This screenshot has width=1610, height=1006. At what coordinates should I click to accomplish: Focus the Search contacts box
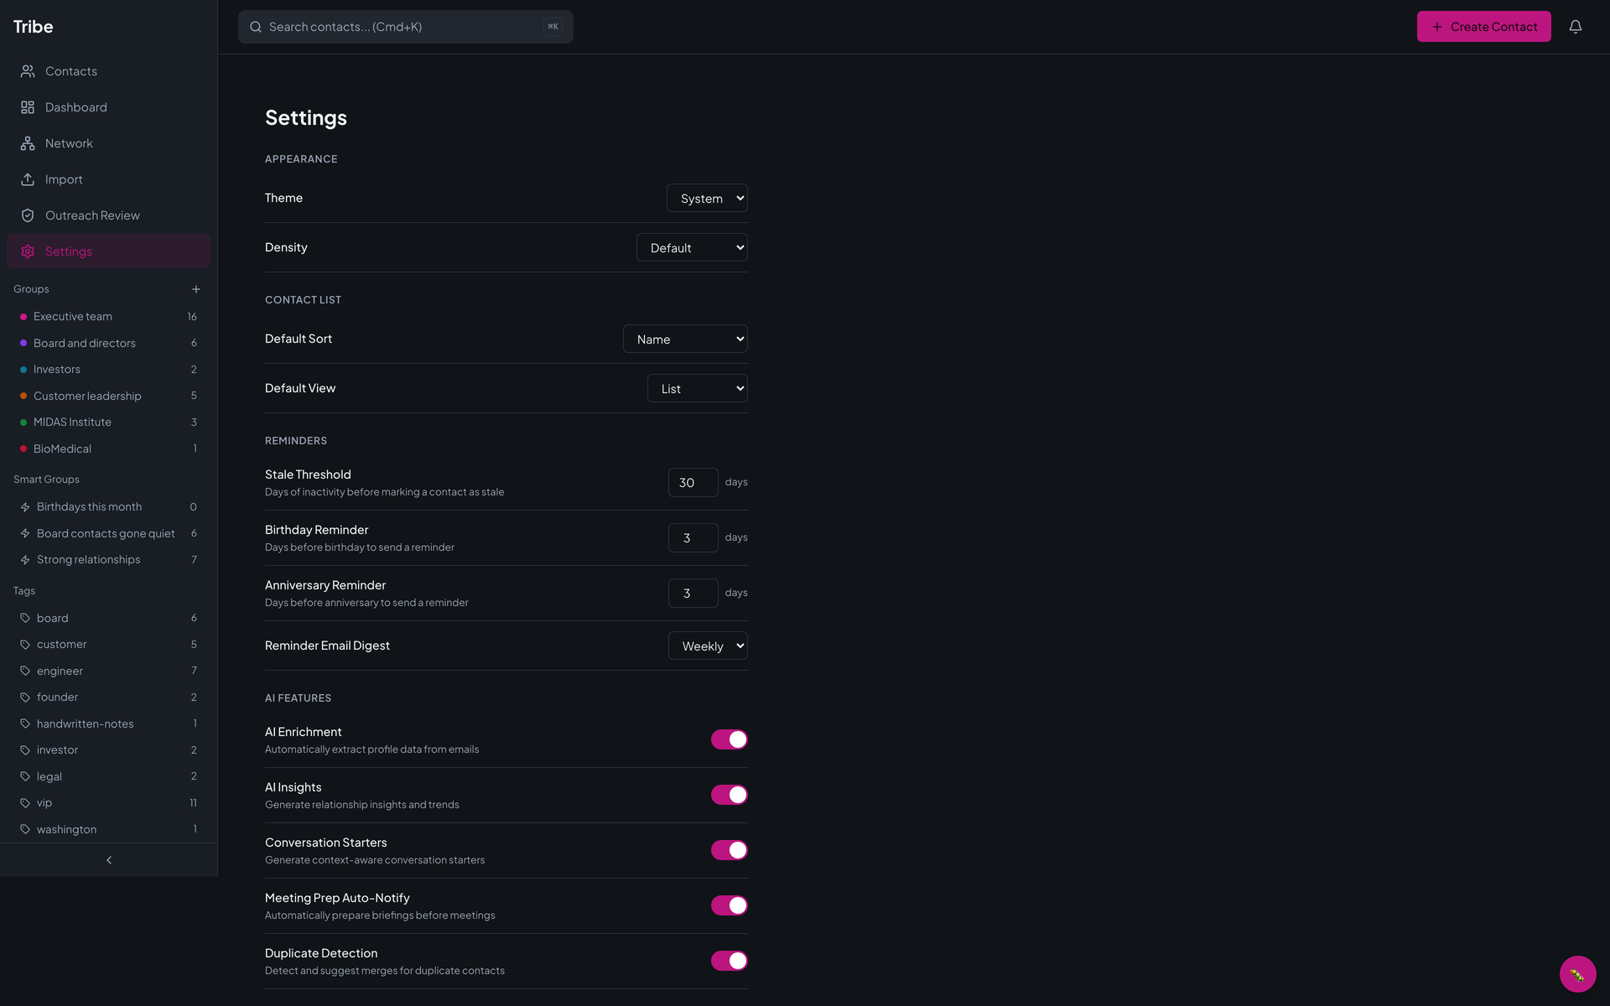point(406,27)
